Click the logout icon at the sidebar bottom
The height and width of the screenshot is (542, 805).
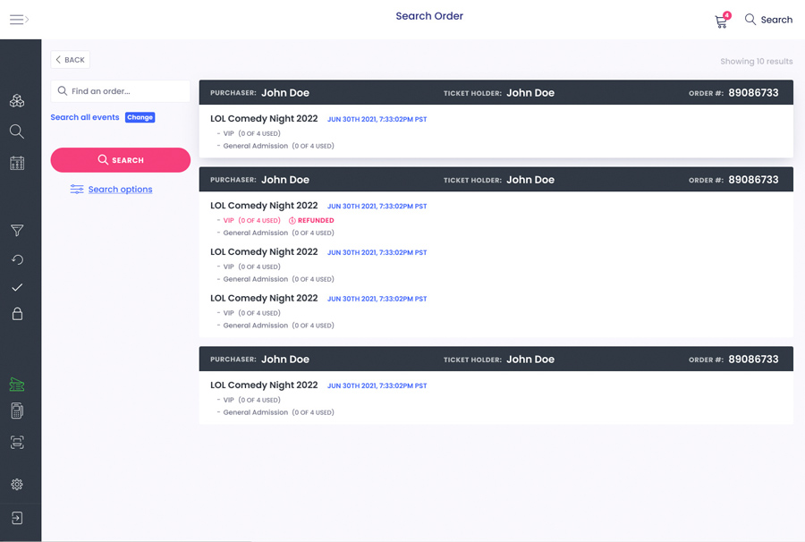tap(17, 518)
